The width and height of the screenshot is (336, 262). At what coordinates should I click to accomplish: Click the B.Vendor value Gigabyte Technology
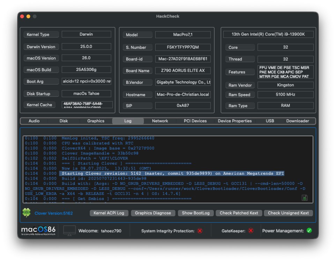pyautogui.click(x=183, y=82)
